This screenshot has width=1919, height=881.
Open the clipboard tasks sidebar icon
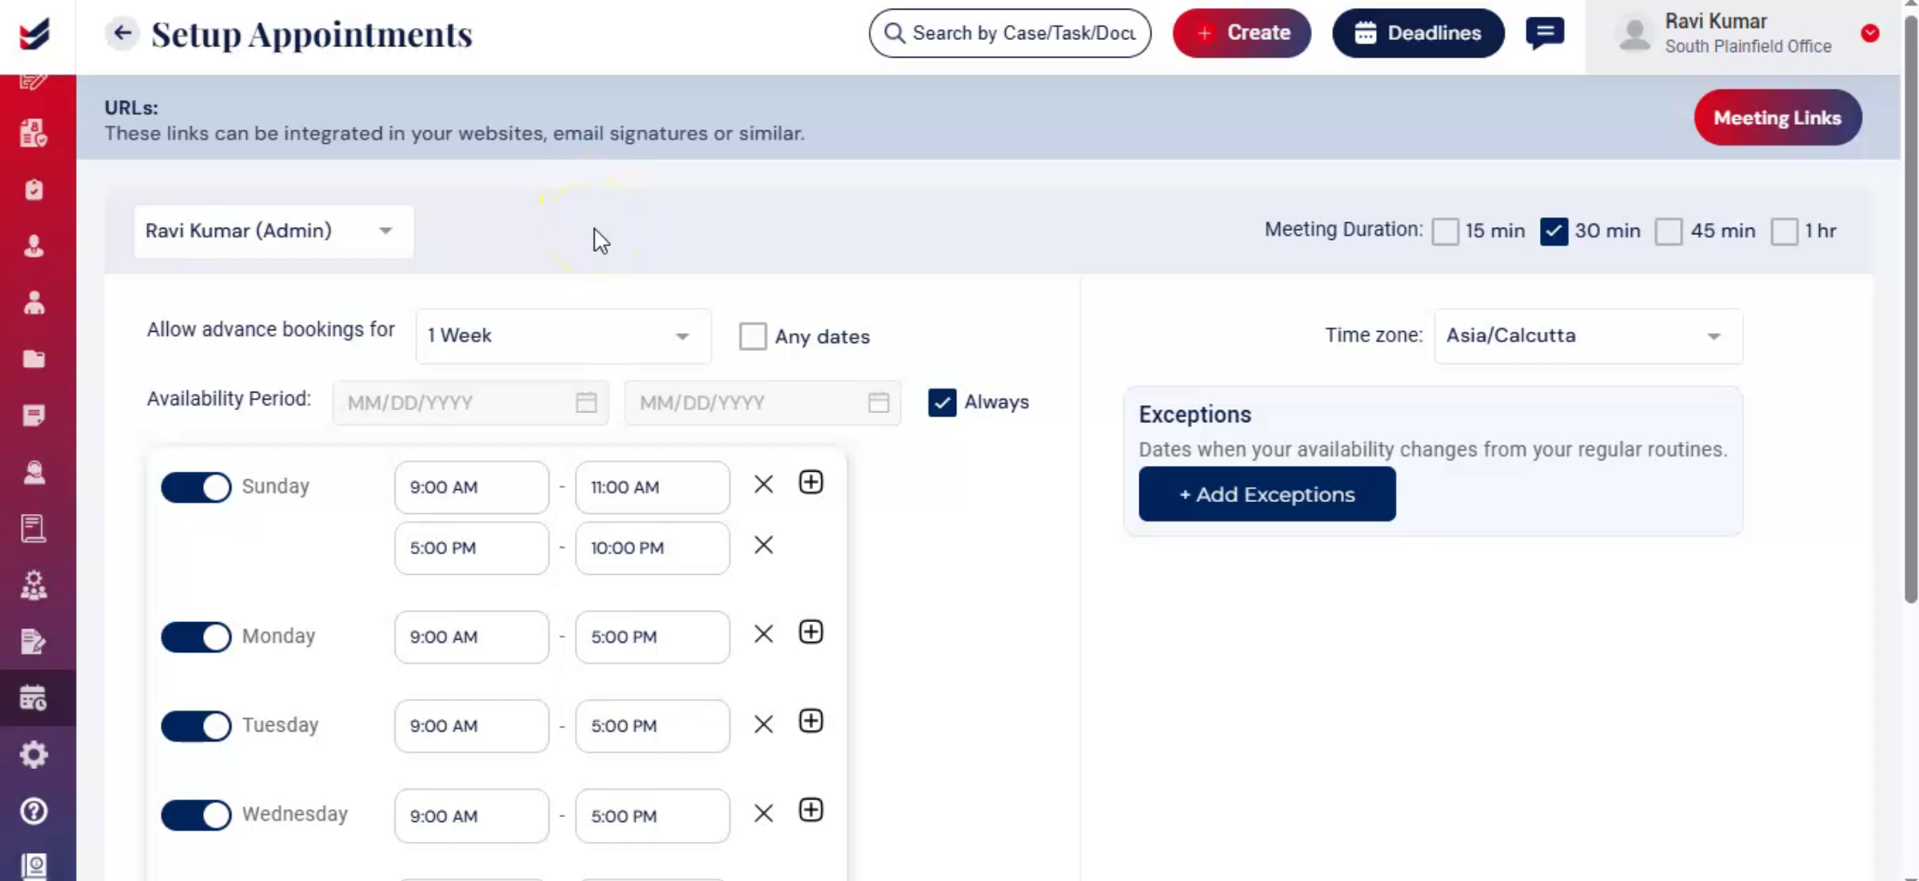tap(34, 189)
